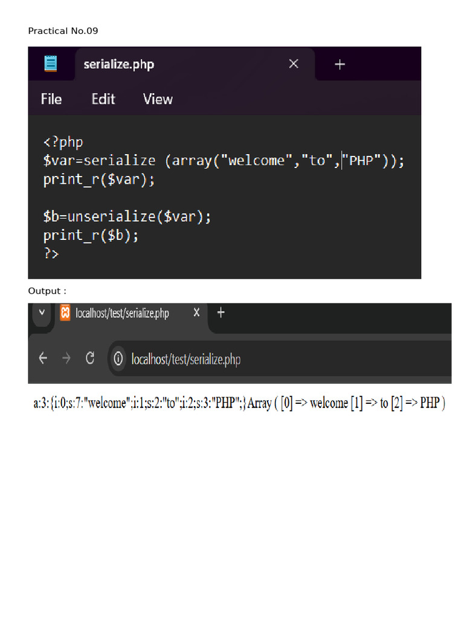
Task: Expand the browser tab search chevron
Action: coord(42,313)
